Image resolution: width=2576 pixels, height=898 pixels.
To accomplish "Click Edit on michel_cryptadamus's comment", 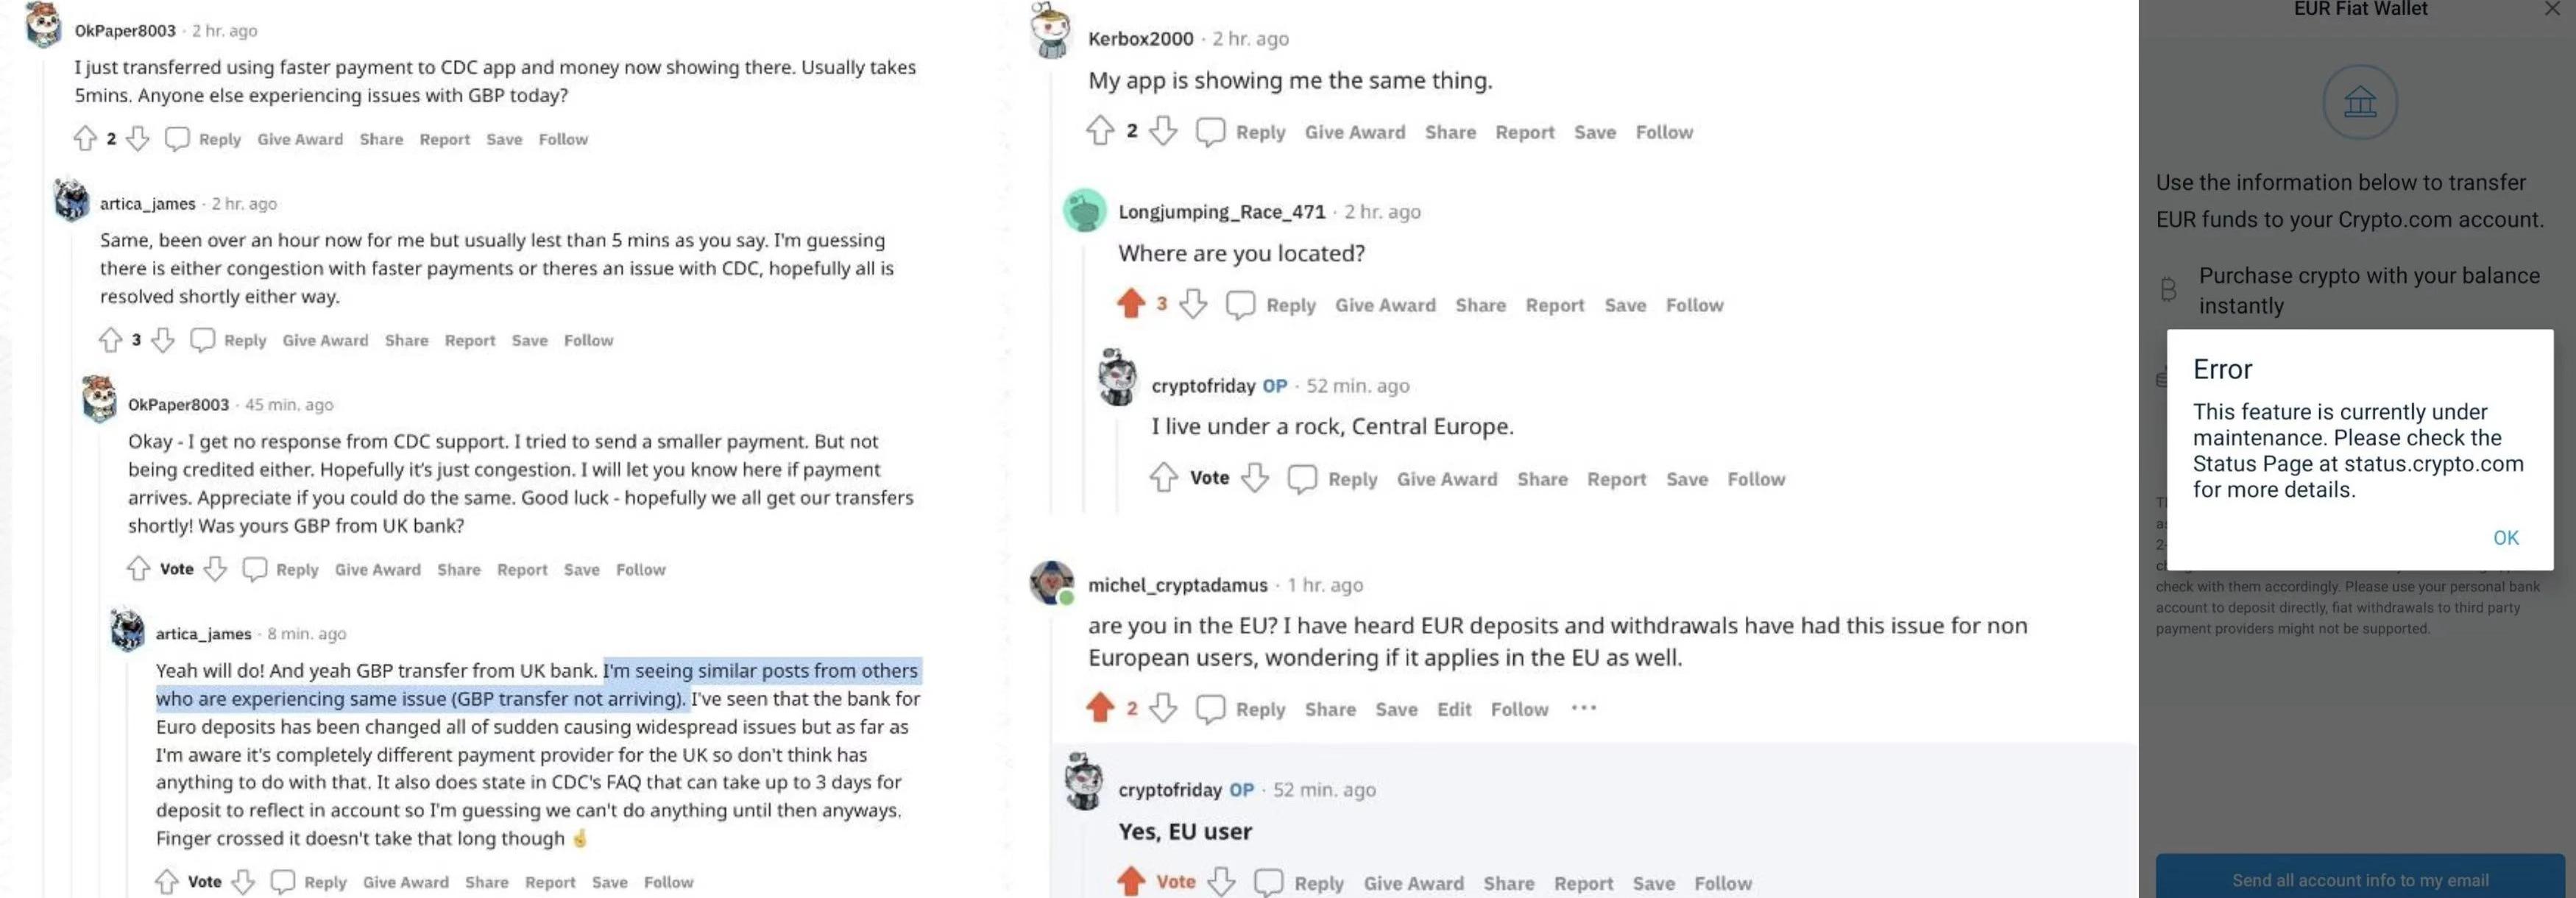I will (1453, 709).
